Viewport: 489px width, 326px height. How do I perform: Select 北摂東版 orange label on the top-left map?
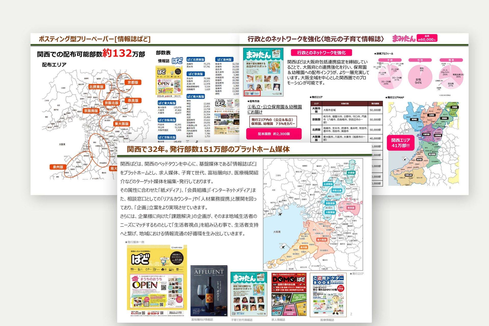[x=96, y=87]
